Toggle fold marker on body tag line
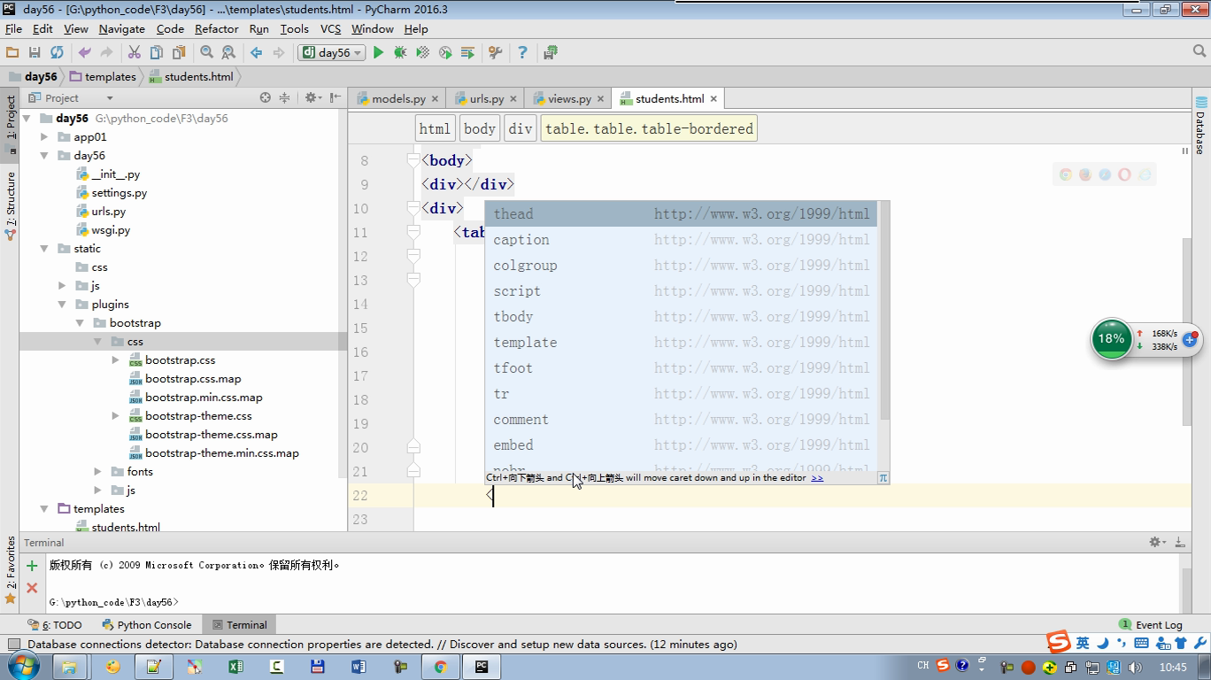This screenshot has height=680, width=1211. coord(413,160)
